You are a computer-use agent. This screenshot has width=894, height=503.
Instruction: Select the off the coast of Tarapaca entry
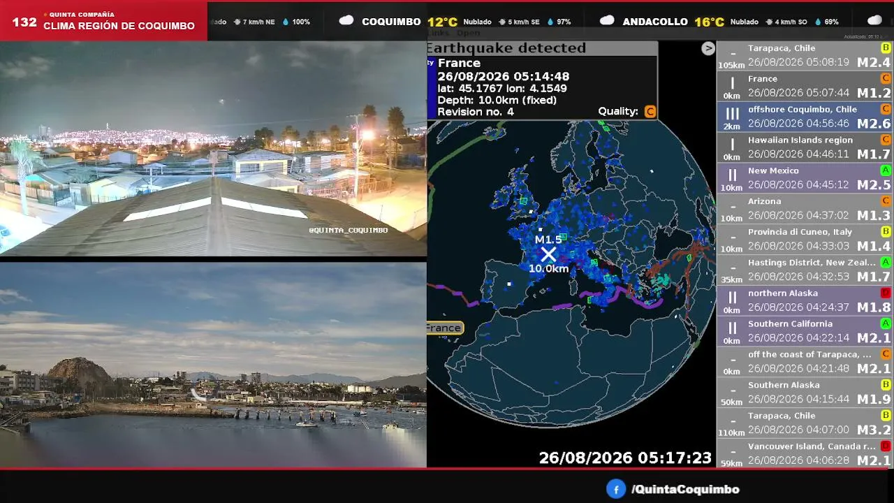click(805, 362)
